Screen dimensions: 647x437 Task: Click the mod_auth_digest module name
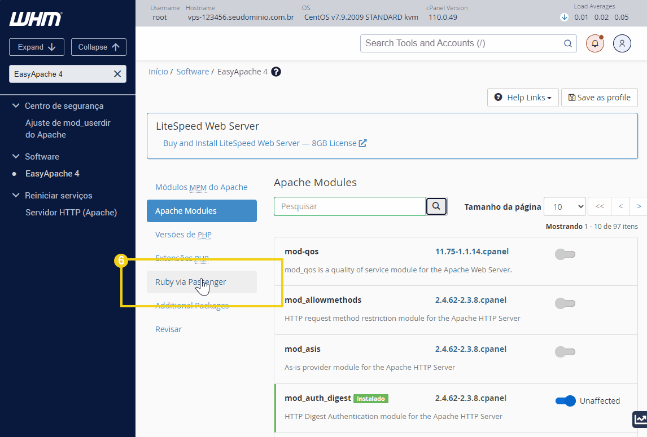[318, 398]
